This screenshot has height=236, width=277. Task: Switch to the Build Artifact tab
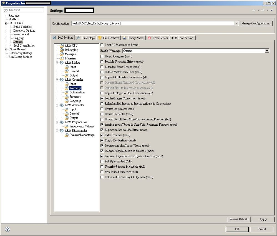click(x=109, y=38)
